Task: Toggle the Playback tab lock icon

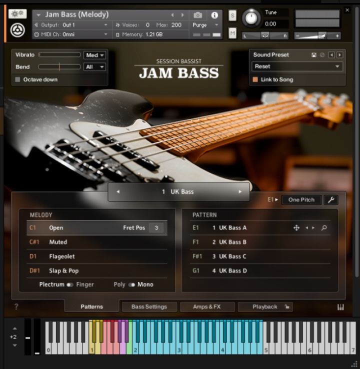Action: click(287, 306)
